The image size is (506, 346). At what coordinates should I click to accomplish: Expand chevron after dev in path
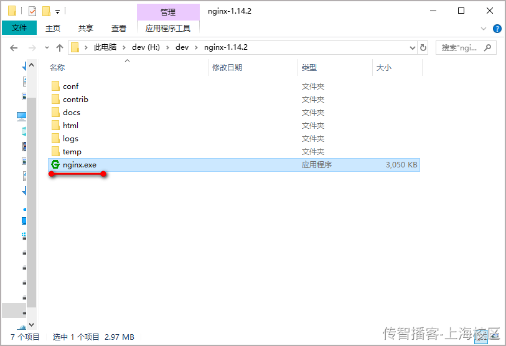point(196,47)
